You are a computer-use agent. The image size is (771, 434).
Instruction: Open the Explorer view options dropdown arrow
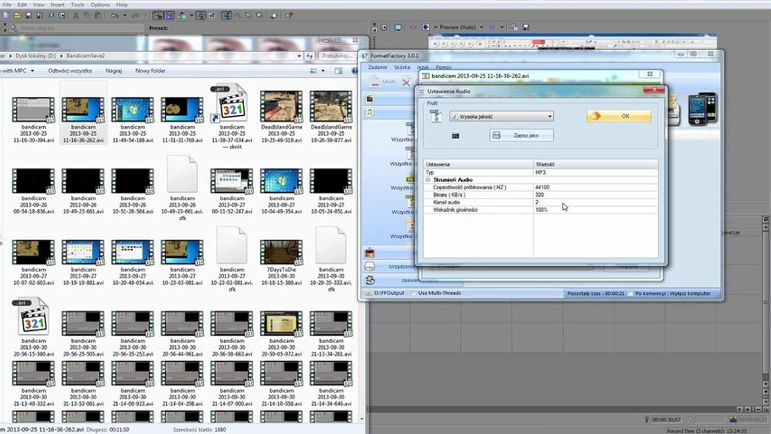click(x=323, y=71)
